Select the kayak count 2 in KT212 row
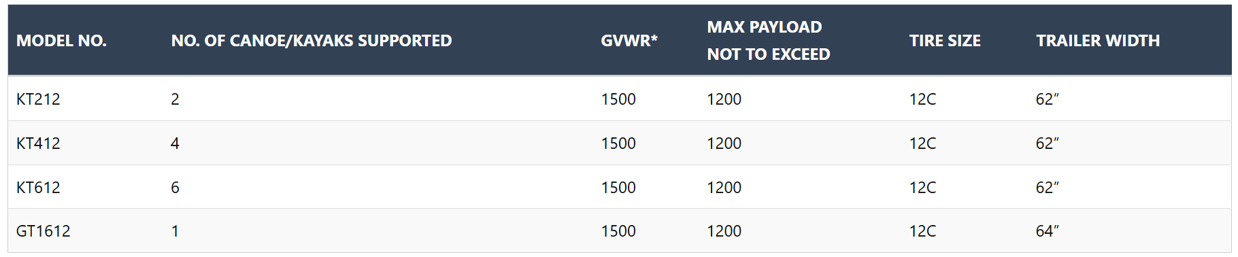The height and width of the screenshot is (257, 1238). pyautogui.click(x=175, y=99)
